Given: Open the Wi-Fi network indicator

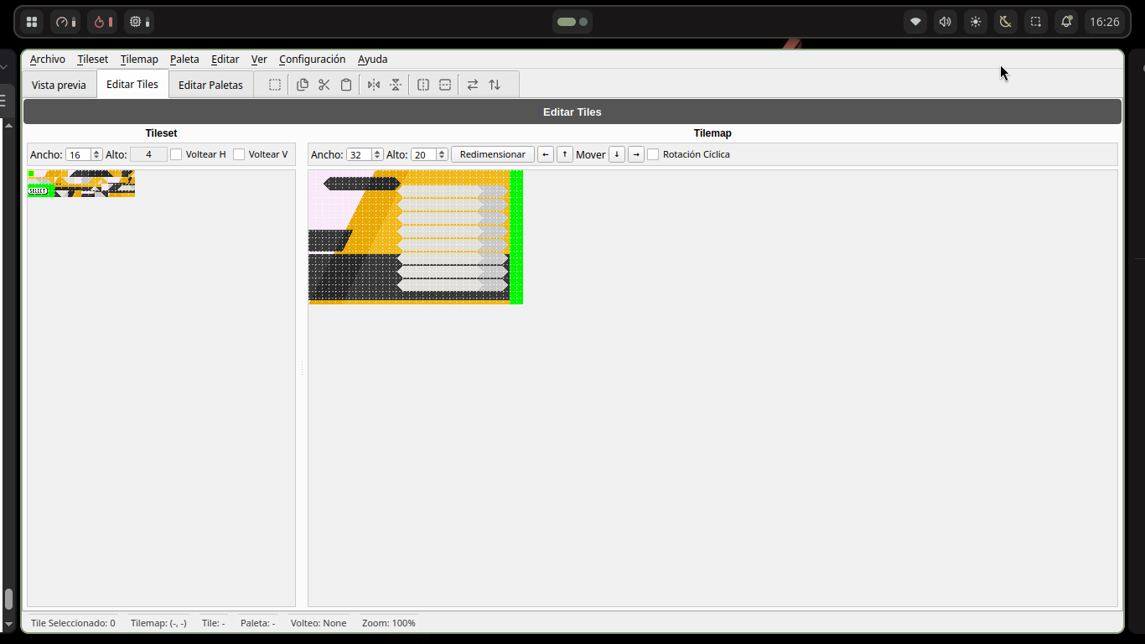Looking at the screenshot, I should click(x=915, y=22).
